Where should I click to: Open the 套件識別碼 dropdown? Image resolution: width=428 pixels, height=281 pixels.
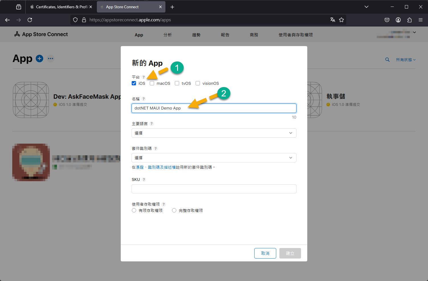[214, 158]
